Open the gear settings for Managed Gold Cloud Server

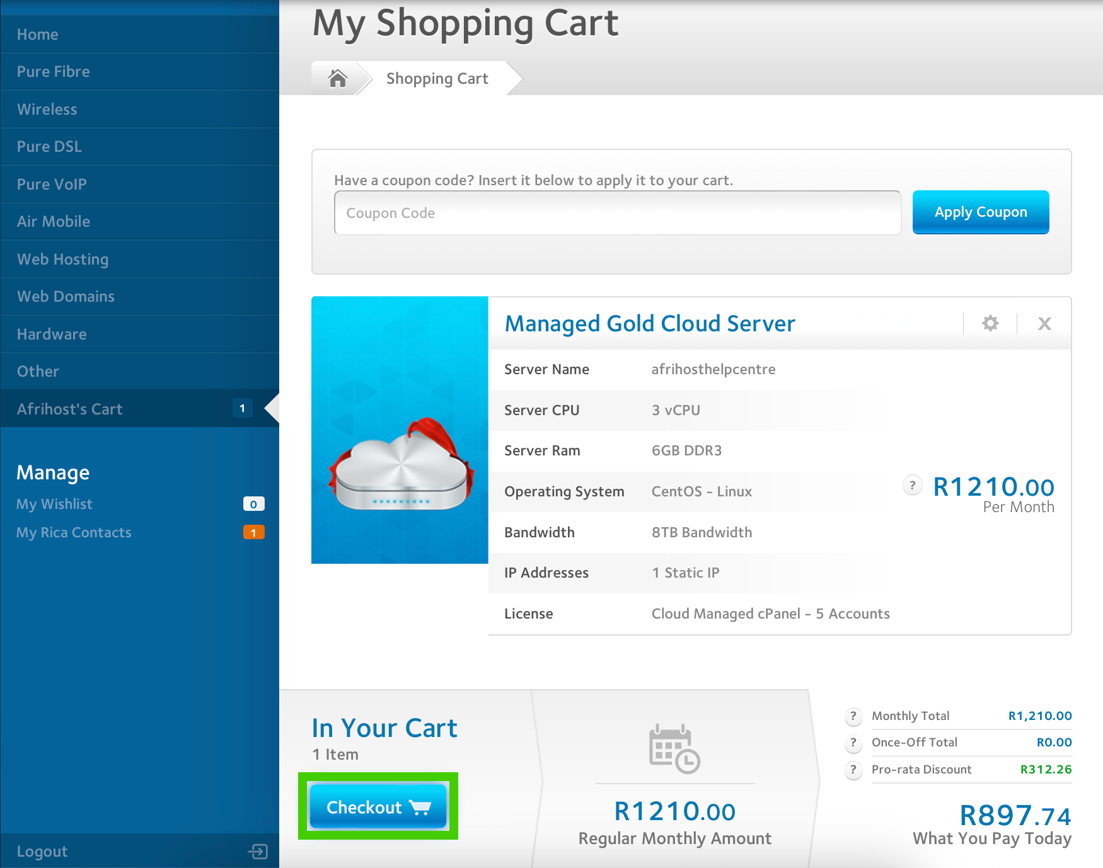[x=990, y=323]
